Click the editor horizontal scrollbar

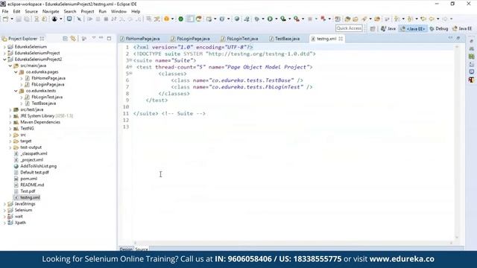click(293, 243)
